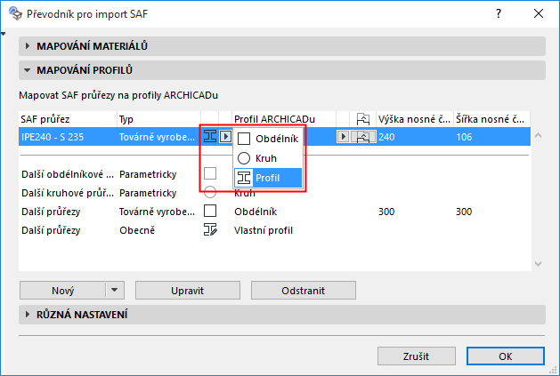Open ARCHICAD profile picker arrow in IPE240 row
The height and width of the screenshot is (376, 560).
click(343, 137)
